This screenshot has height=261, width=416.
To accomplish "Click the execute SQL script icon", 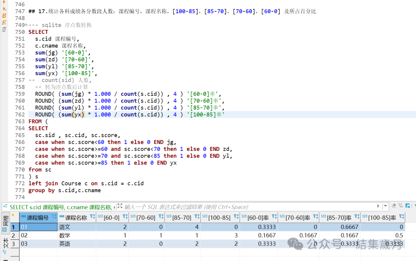I will click(4, 16).
